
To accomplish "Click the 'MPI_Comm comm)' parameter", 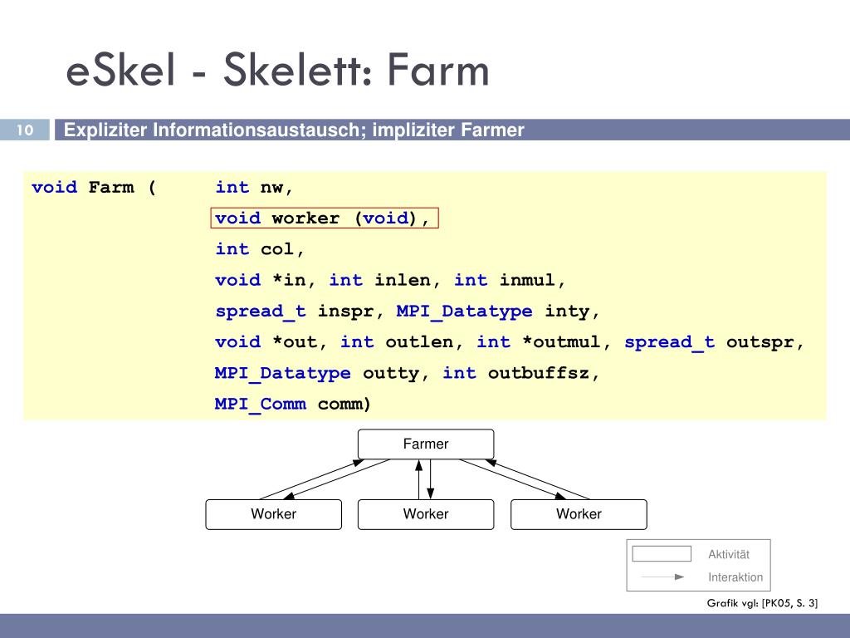I will point(293,404).
